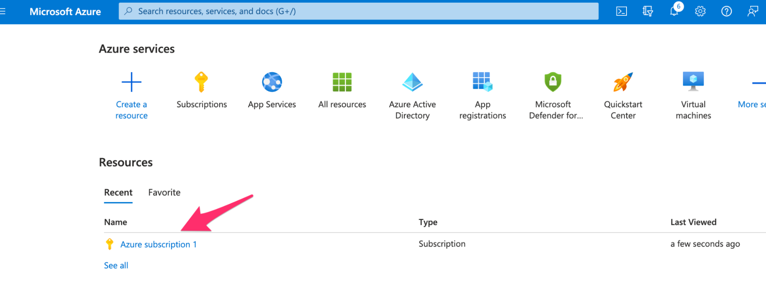This screenshot has height=298, width=766.
Task: Switch to the Favorite tab
Action: point(164,192)
